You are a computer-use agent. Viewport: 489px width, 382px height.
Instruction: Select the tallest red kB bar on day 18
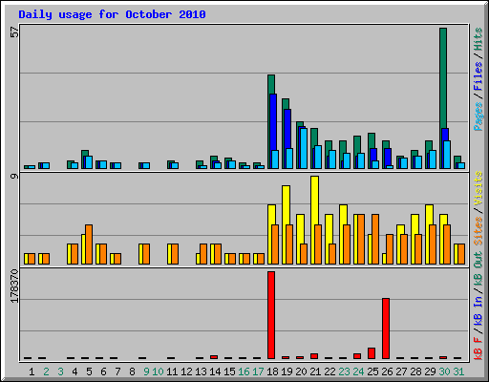click(x=271, y=315)
